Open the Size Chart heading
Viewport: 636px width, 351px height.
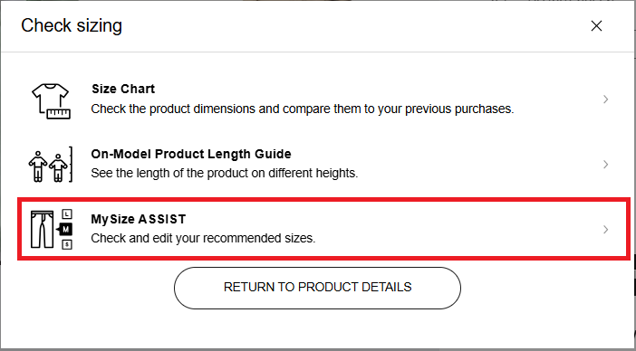pos(123,89)
